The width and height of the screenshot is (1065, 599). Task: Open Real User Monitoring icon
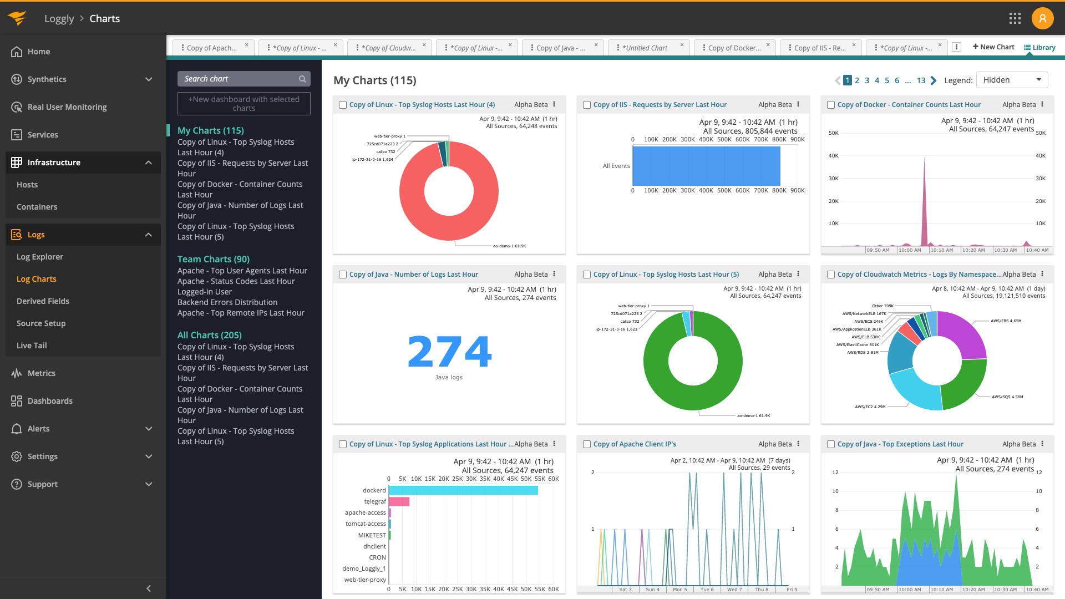coord(17,107)
